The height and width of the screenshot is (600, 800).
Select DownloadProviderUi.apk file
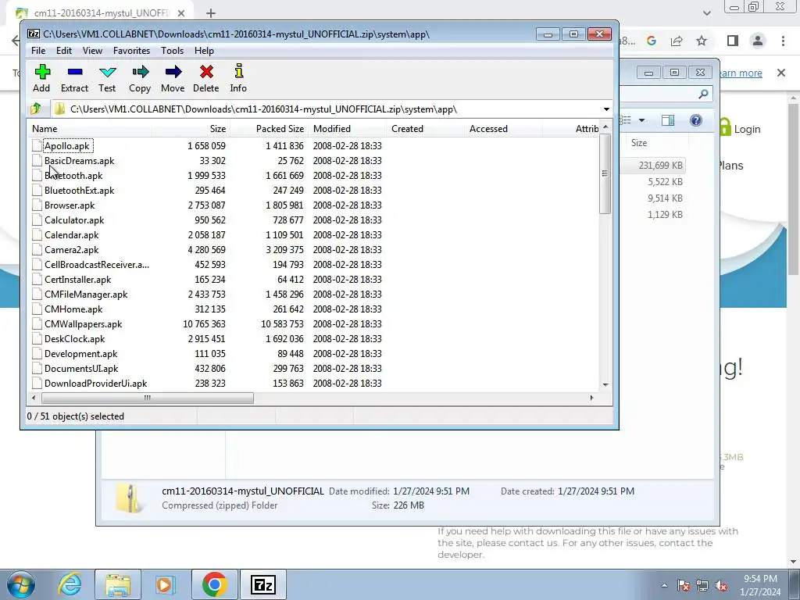(95, 383)
